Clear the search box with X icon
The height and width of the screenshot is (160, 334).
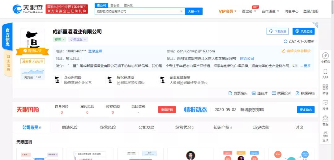(181, 11)
